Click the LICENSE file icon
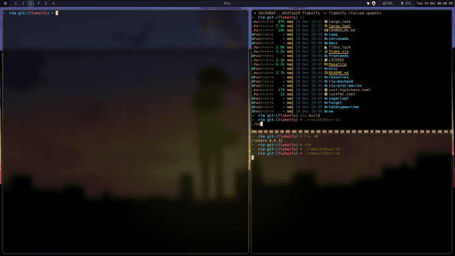Image resolution: width=455 pixels, height=256 pixels. pyautogui.click(x=326, y=60)
